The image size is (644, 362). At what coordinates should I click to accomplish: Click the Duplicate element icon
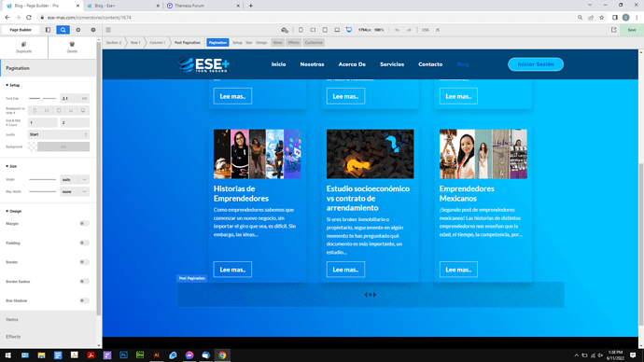[23, 45]
